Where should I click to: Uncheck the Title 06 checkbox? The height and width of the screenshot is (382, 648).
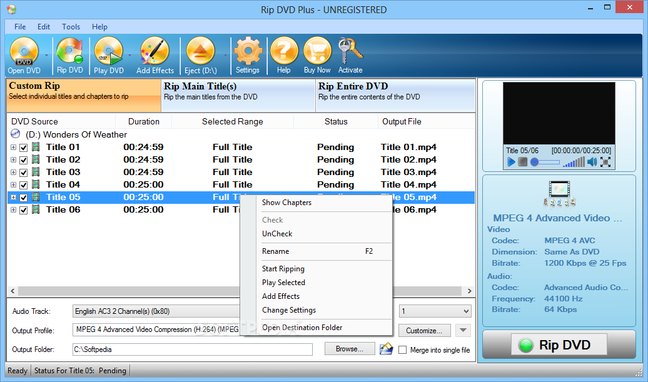[x=24, y=210]
